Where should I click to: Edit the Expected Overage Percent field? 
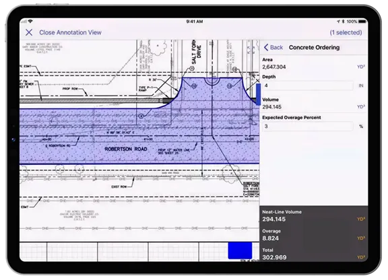(308, 127)
